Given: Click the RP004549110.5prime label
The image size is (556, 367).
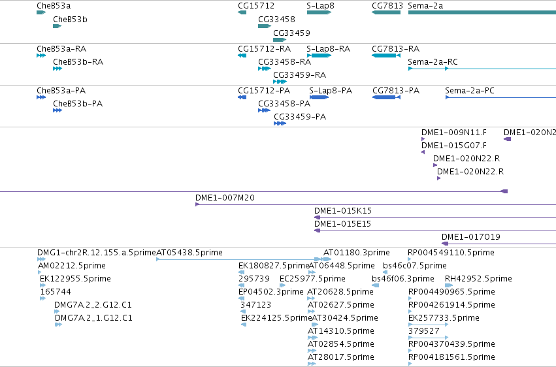Looking at the screenshot, I should 451,253.
